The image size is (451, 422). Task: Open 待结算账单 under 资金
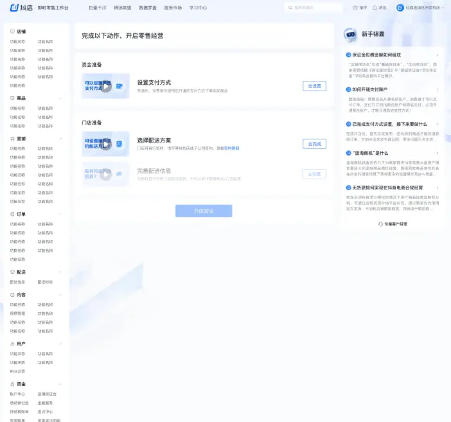click(19, 412)
